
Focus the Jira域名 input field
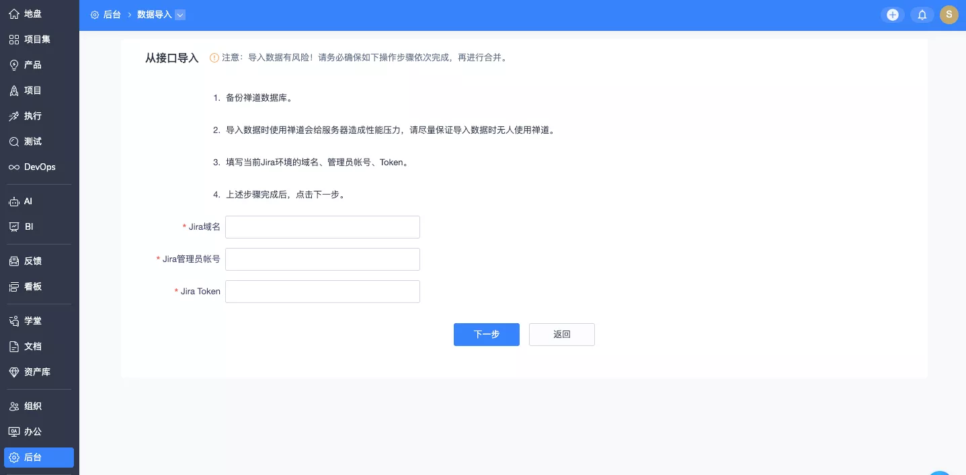(323, 227)
